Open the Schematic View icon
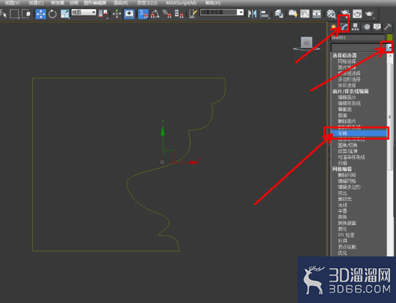Image resolution: width=396 pixels, height=303 pixels. (317, 14)
